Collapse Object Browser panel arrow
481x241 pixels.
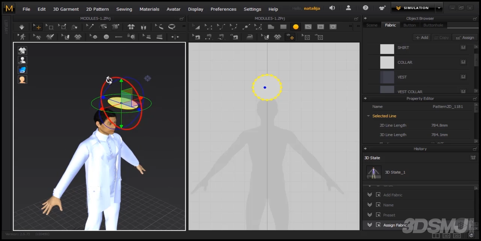[365, 18]
